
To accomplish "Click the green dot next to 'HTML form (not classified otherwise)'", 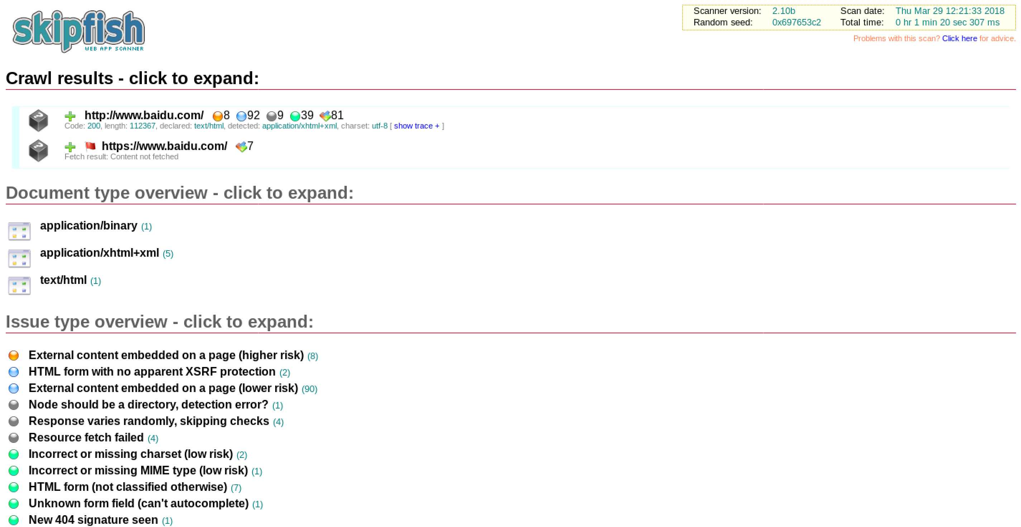I will (x=14, y=487).
